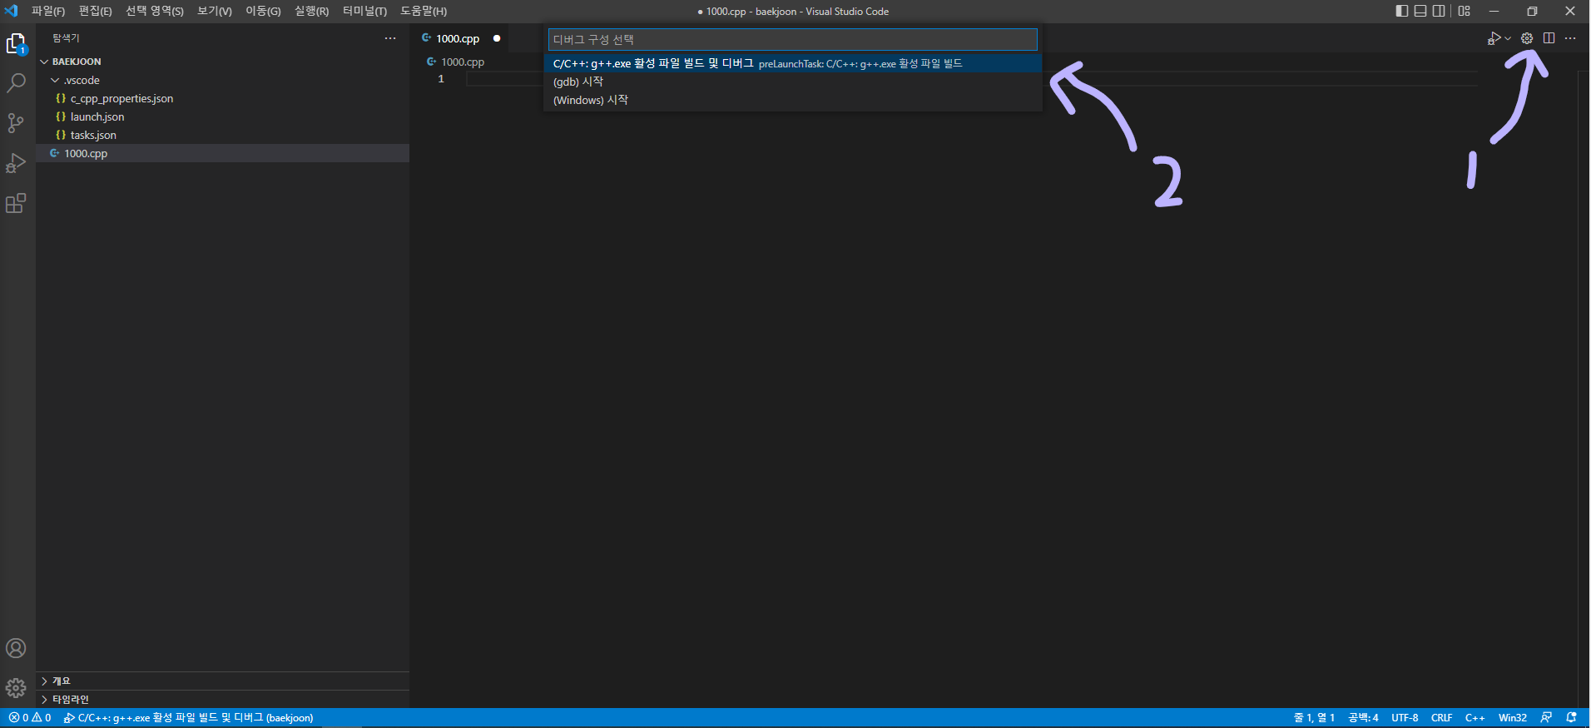This screenshot has width=1591, height=728.
Task: Choose the (gdb) 시작 configuration
Action: [793, 82]
